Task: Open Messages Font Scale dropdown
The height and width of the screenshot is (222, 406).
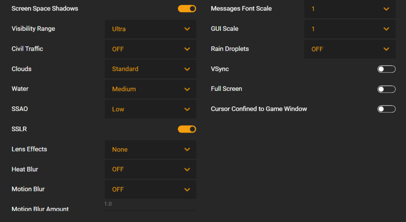Action: 350,9
